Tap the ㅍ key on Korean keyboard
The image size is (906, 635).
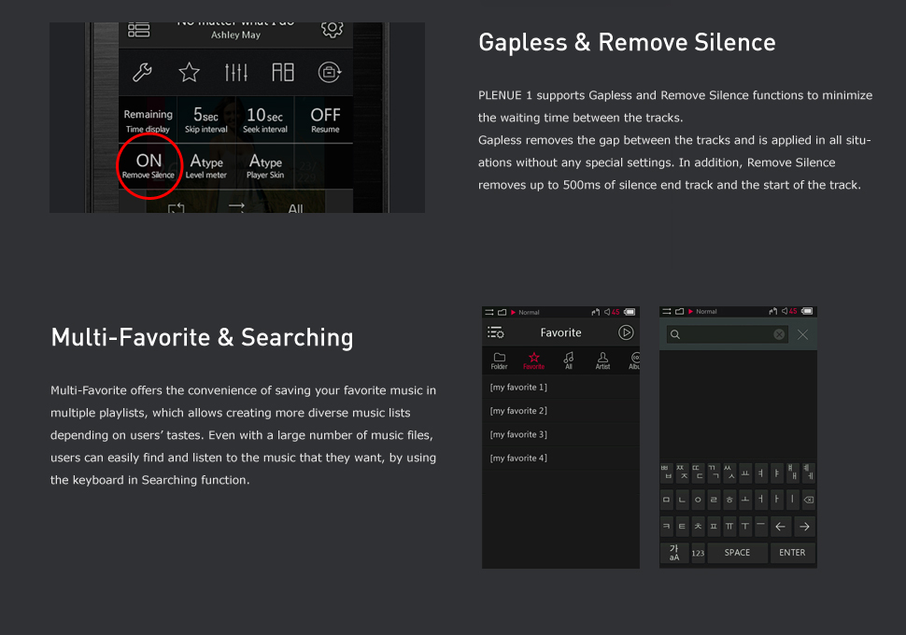(714, 527)
